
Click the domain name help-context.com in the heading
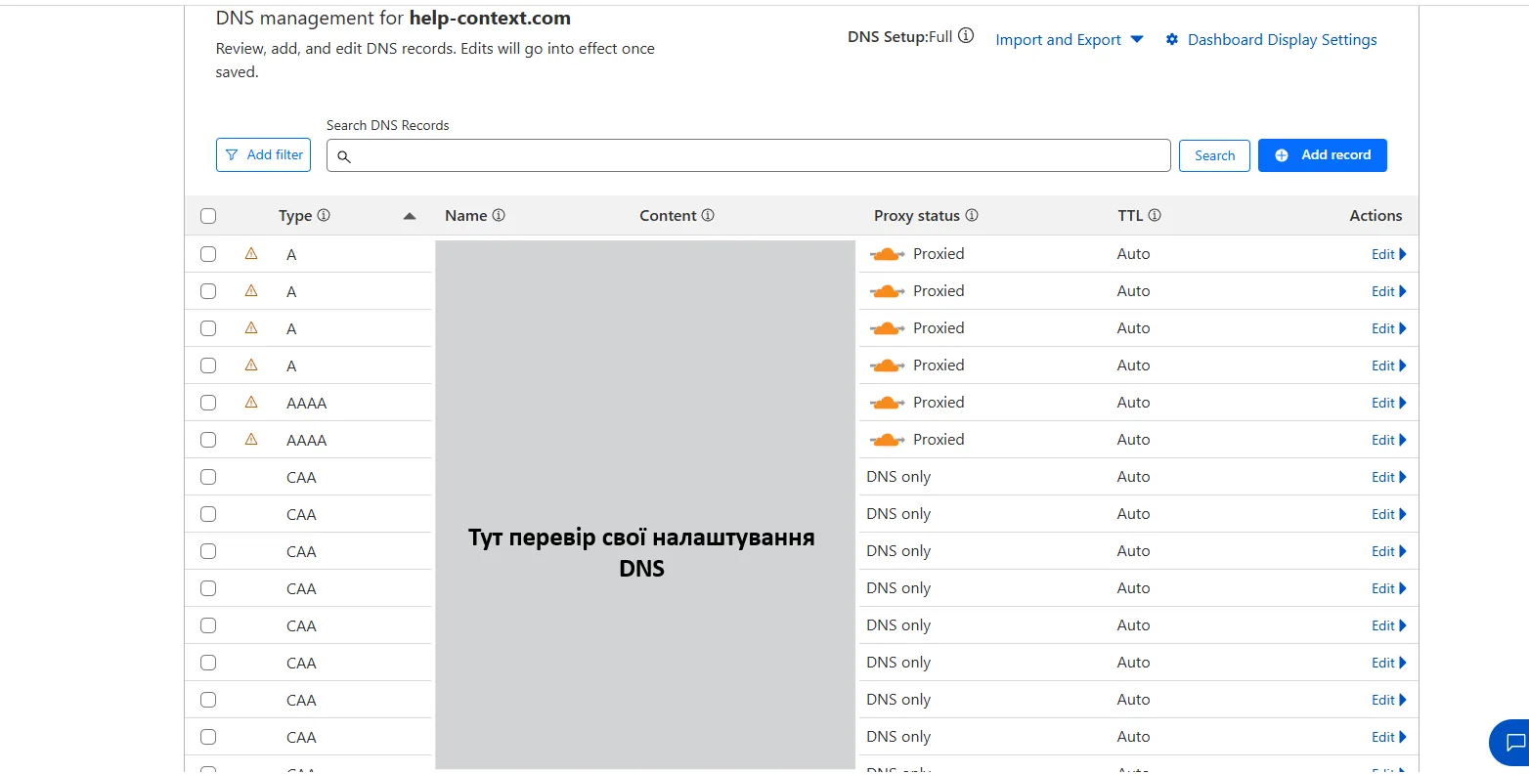pyautogui.click(x=490, y=19)
